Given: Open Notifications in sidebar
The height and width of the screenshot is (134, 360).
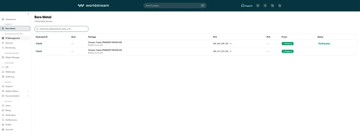Looking at the screenshot, I should [x=15, y=120].
